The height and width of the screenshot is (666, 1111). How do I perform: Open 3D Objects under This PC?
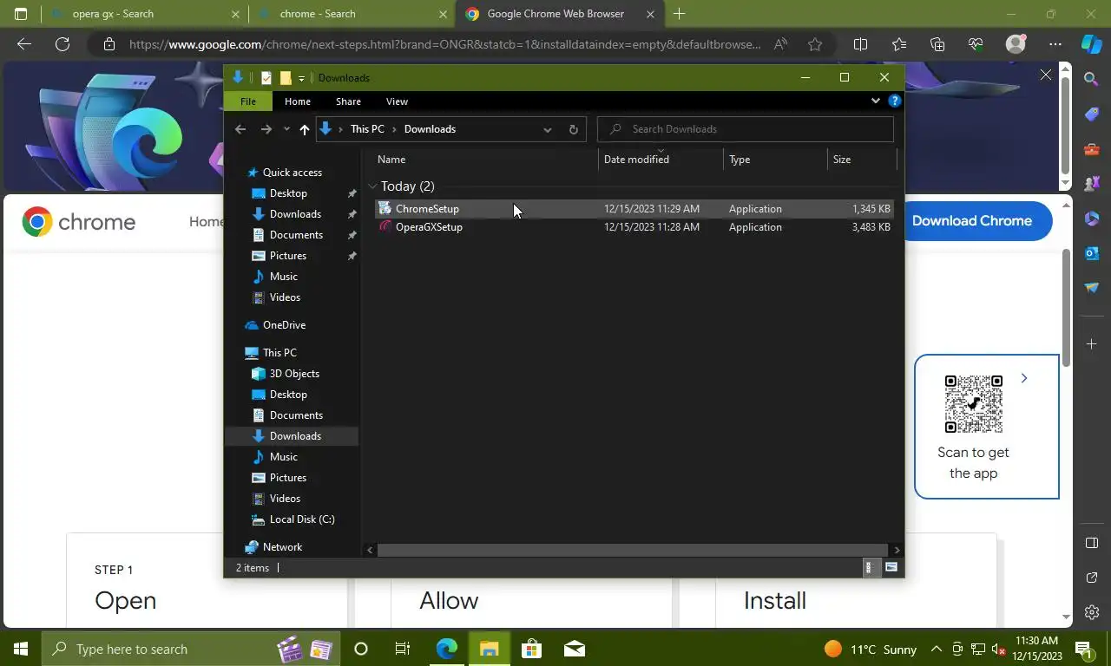point(294,374)
